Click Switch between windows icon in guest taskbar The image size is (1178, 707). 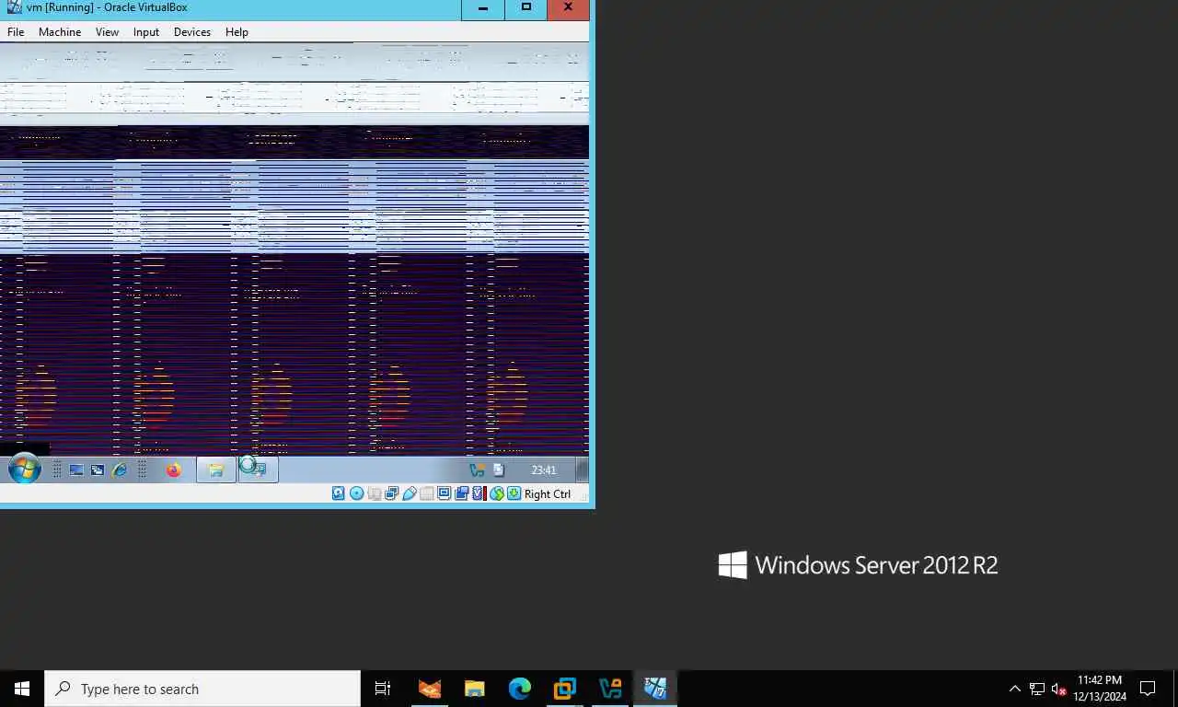(x=98, y=469)
